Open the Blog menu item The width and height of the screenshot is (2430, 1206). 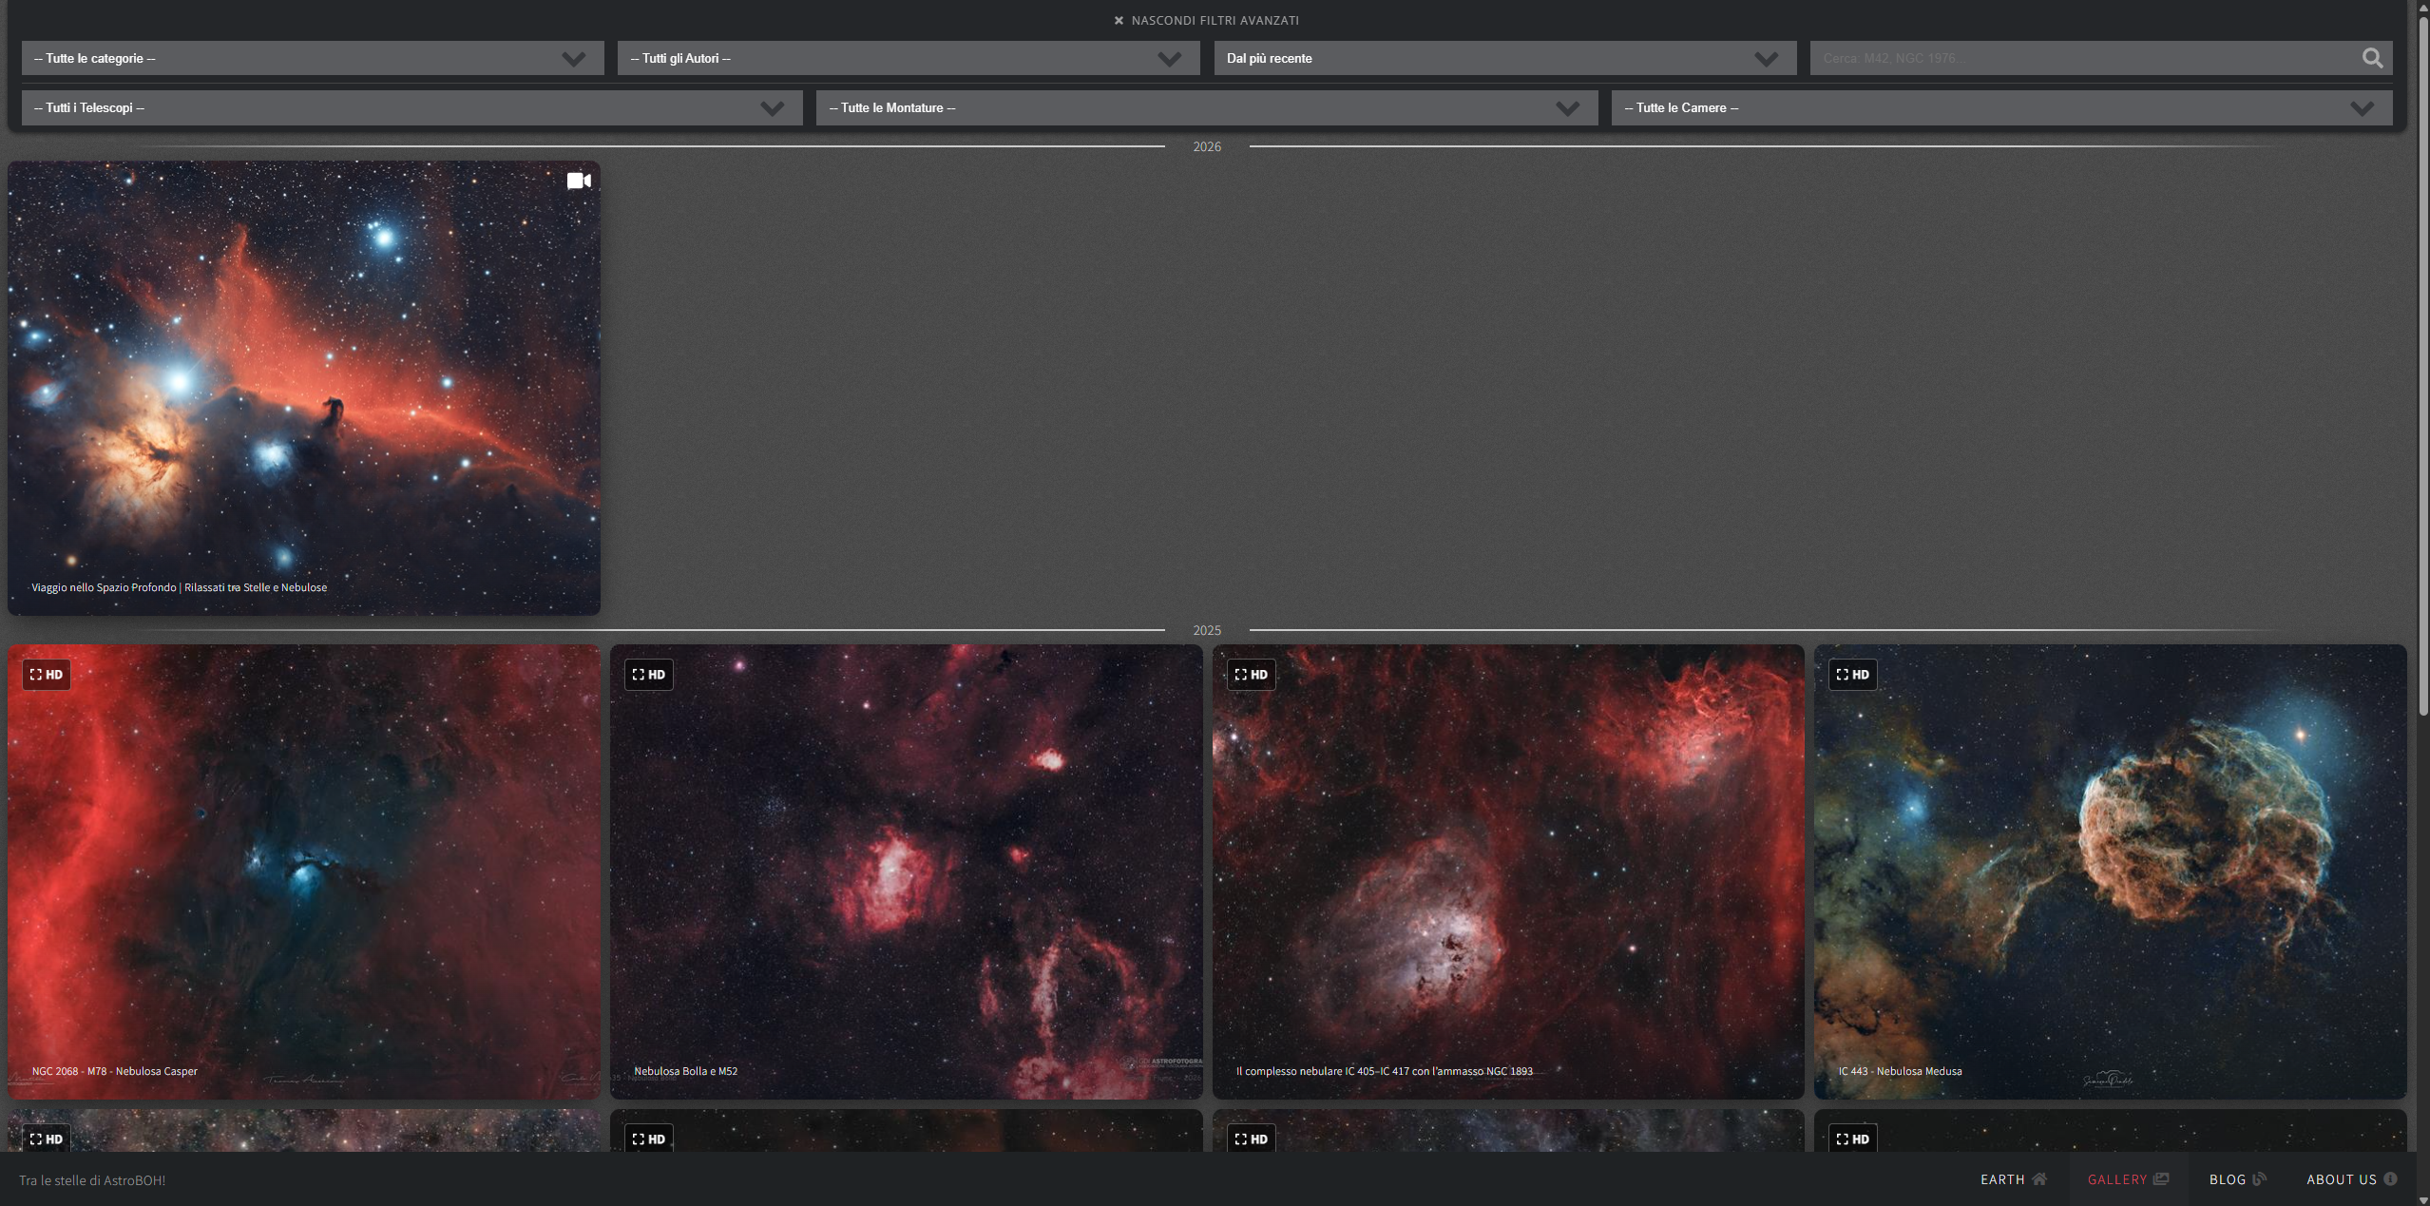(2228, 1178)
